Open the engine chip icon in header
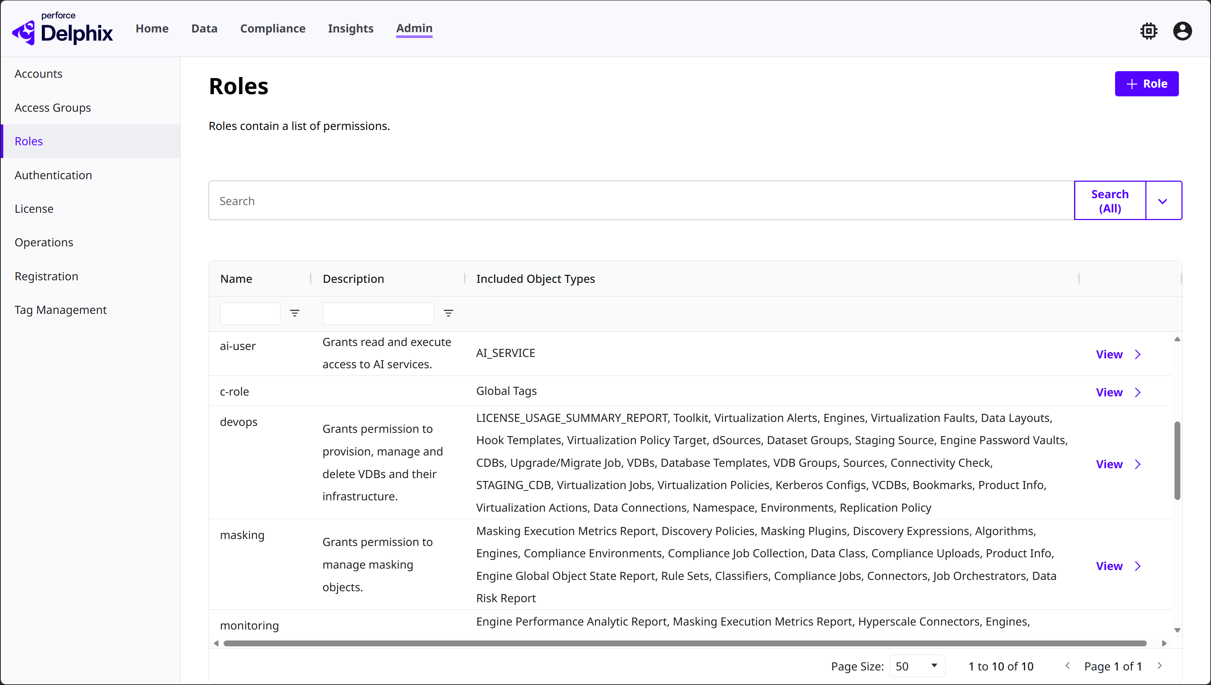The height and width of the screenshot is (685, 1211). (x=1149, y=31)
